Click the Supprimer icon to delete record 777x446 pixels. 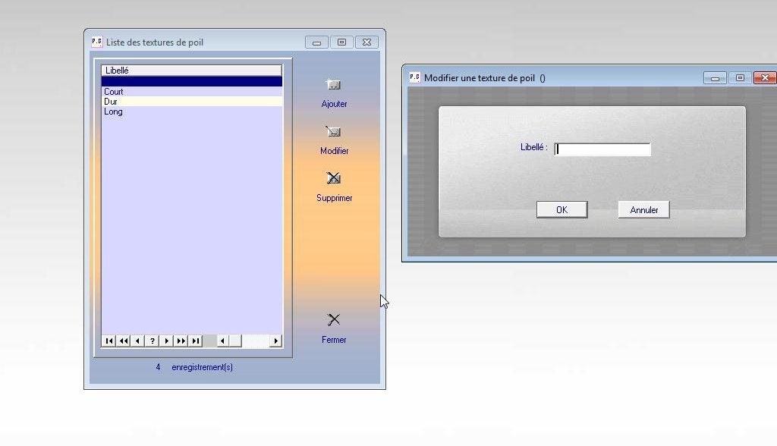click(333, 179)
